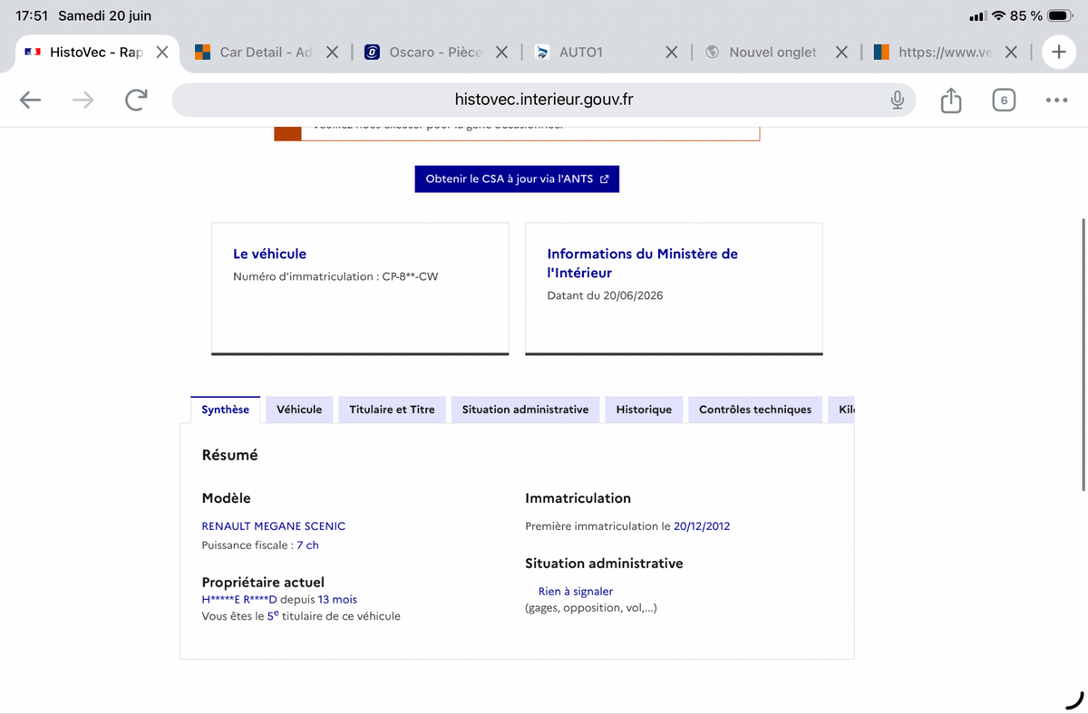
Task: Click the histovec.interieur.gouv.fr address field
Action: tap(543, 100)
